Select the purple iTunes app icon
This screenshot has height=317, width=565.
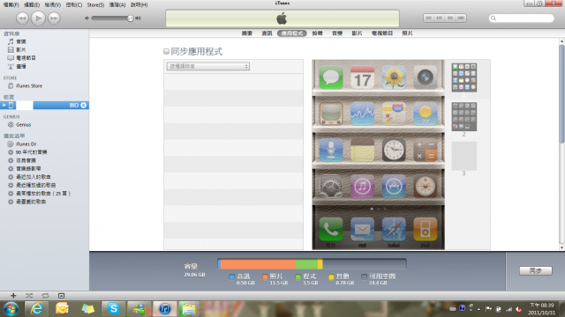pos(362,186)
